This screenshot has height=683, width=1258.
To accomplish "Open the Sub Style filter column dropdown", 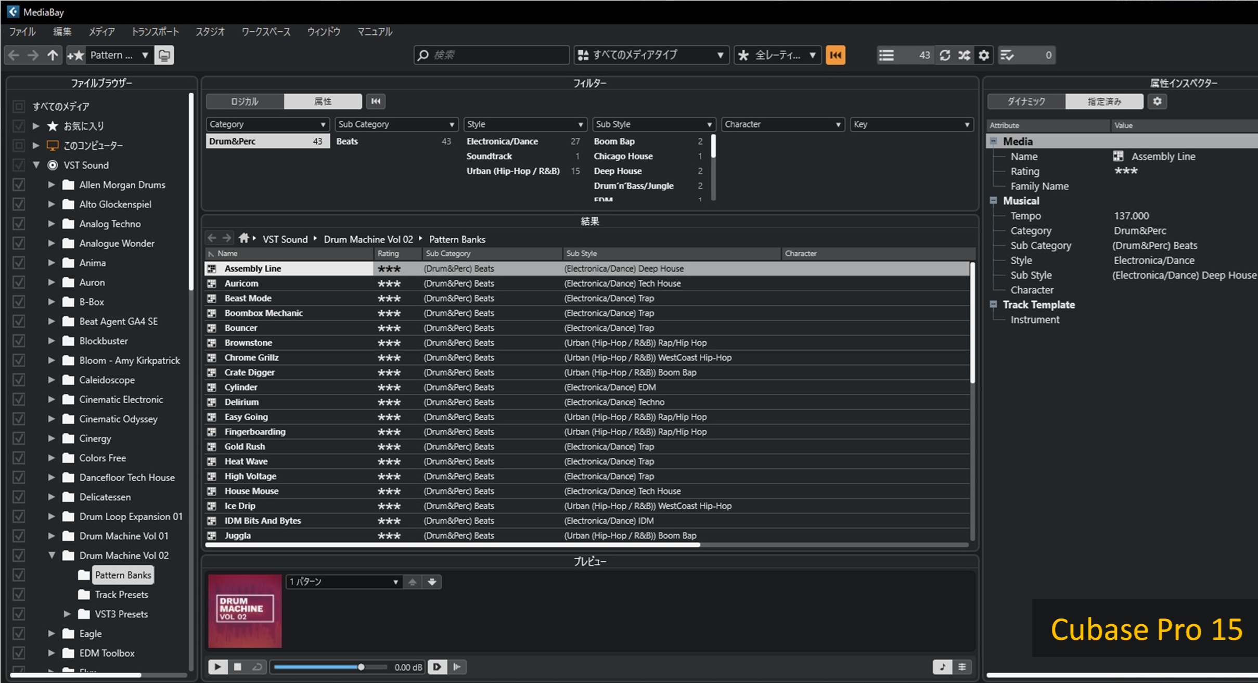I will [653, 124].
